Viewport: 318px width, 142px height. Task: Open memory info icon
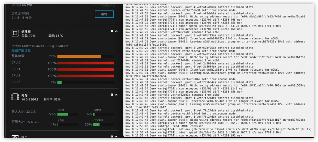click(x=112, y=95)
